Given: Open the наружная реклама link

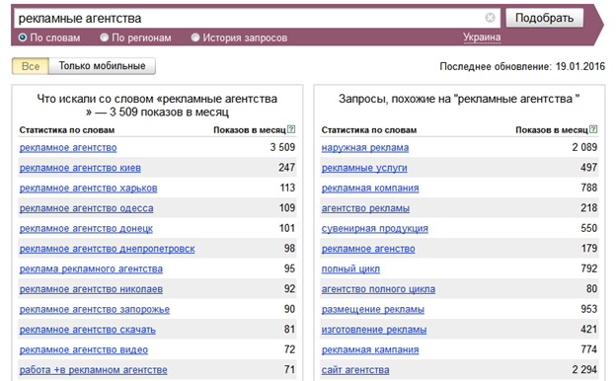Looking at the screenshot, I should [365, 148].
